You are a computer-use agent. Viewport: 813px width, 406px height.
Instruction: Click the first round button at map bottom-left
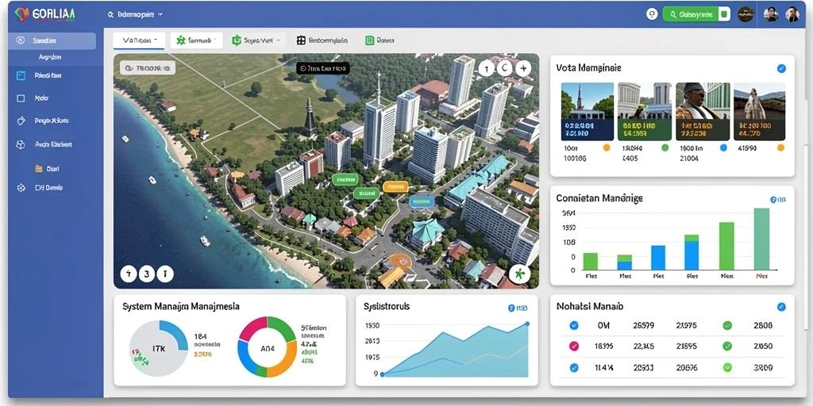(129, 273)
